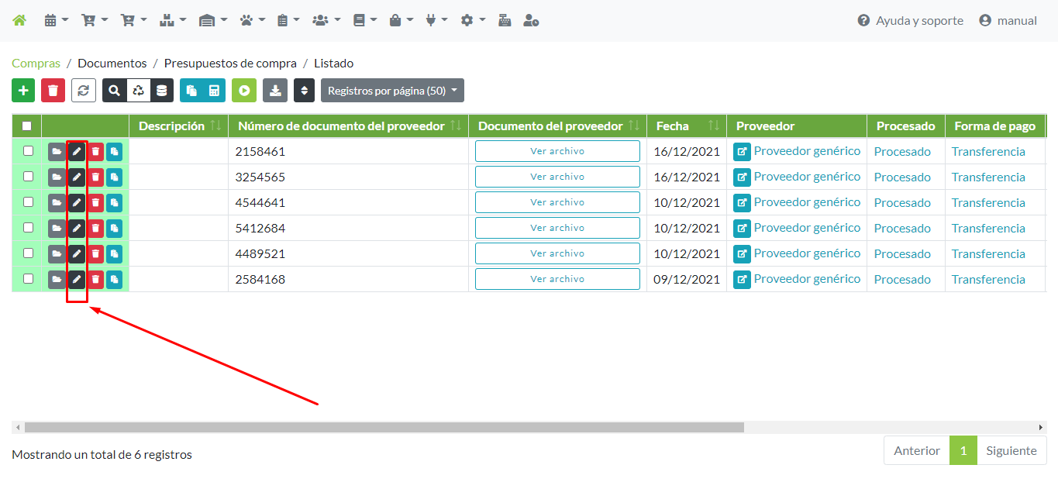Screen dimensions: 1058x489
Task: Open search with the magnifying glass icon
Action: click(x=114, y=91)
